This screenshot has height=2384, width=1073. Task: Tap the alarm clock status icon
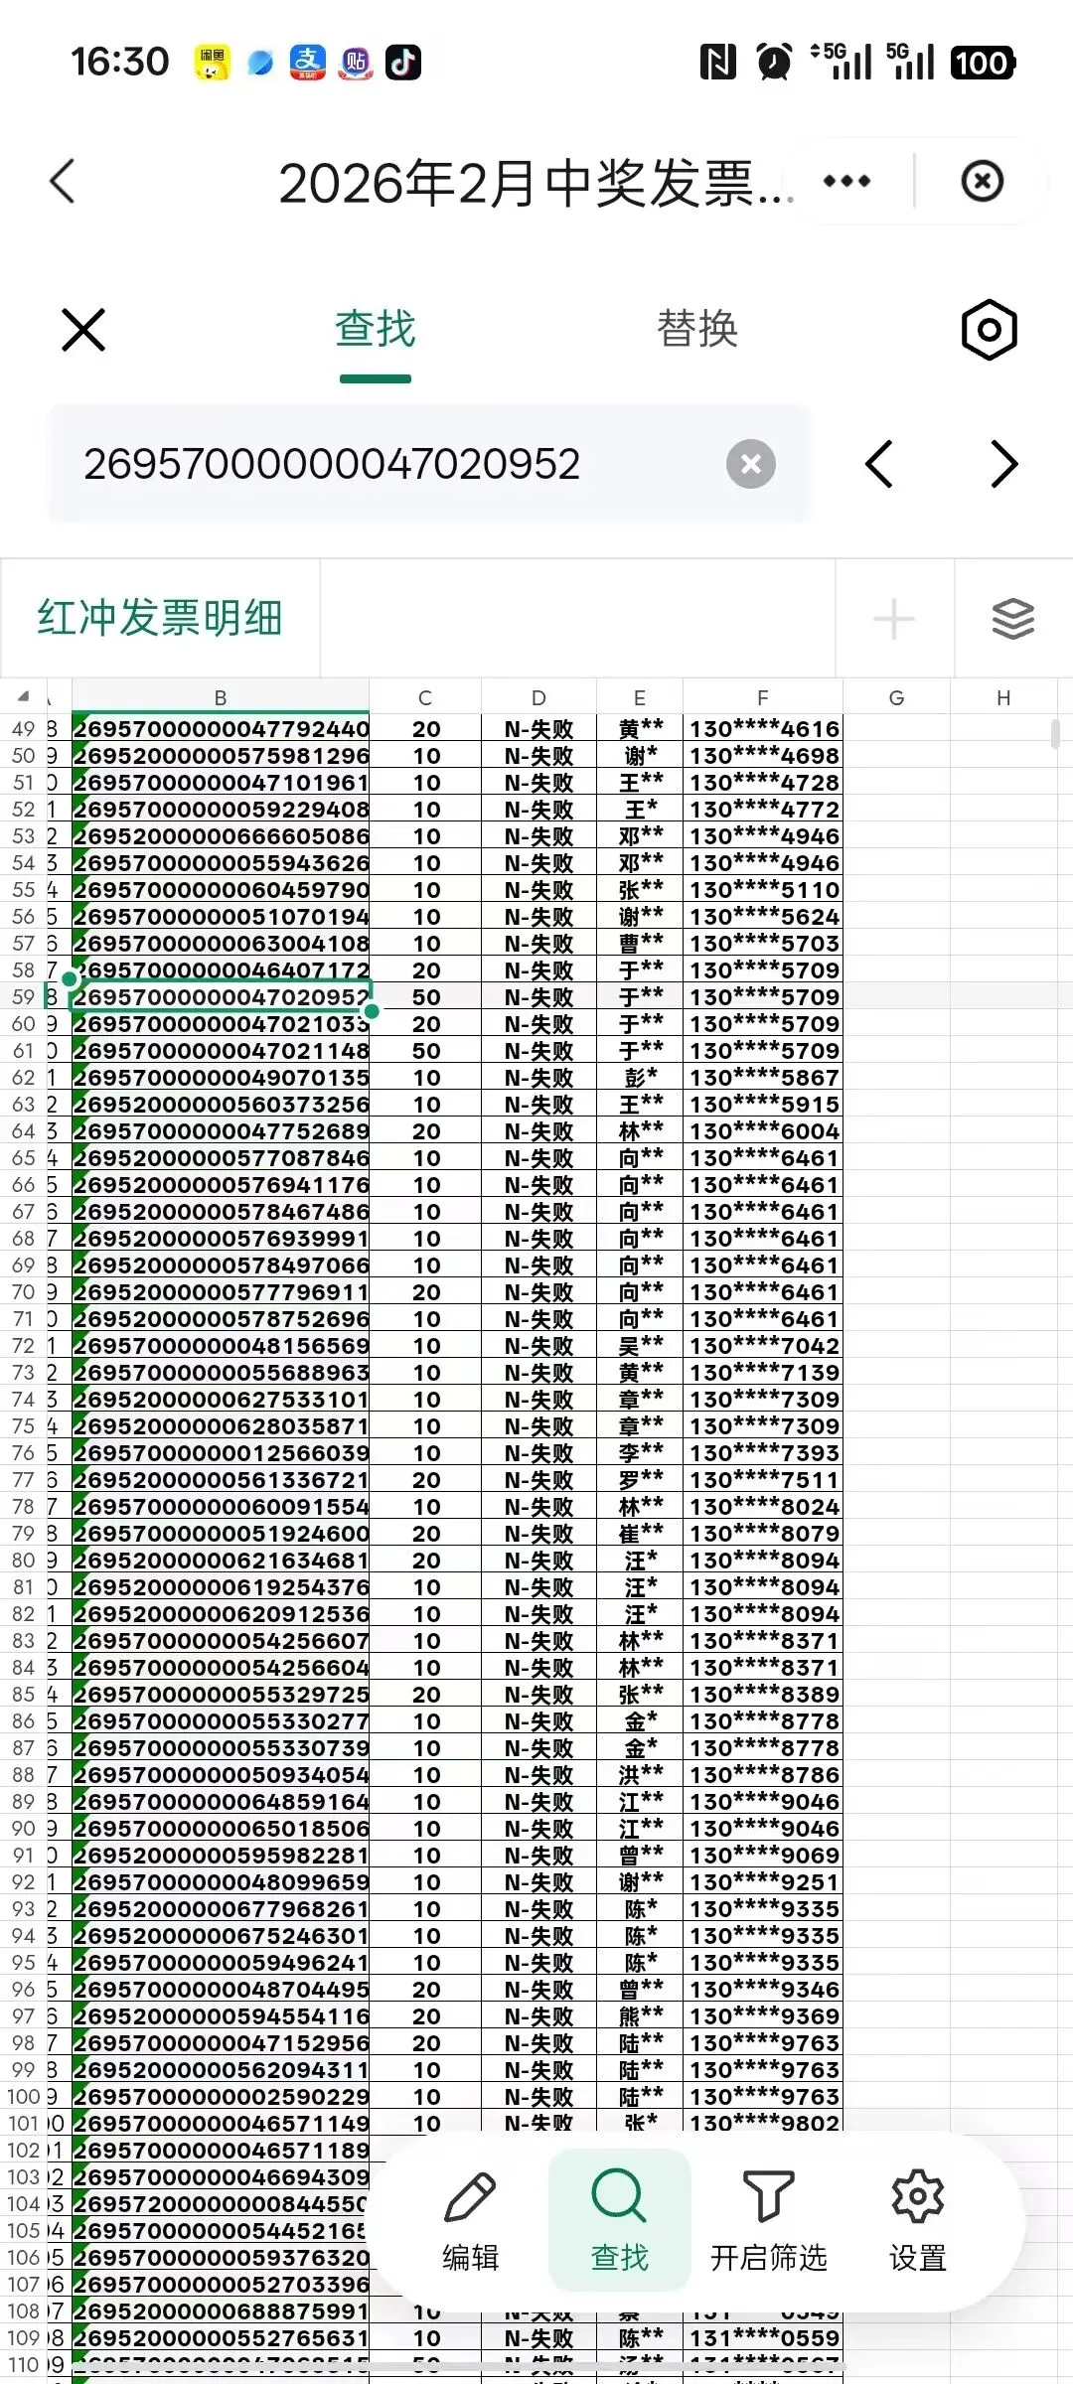coord(774,63)
